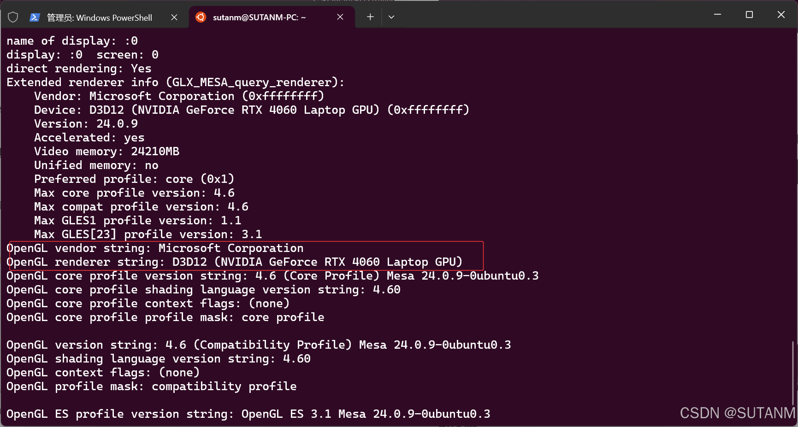
Task: Click the 'name of display: :0' line
Action: [x=72, y=41]
